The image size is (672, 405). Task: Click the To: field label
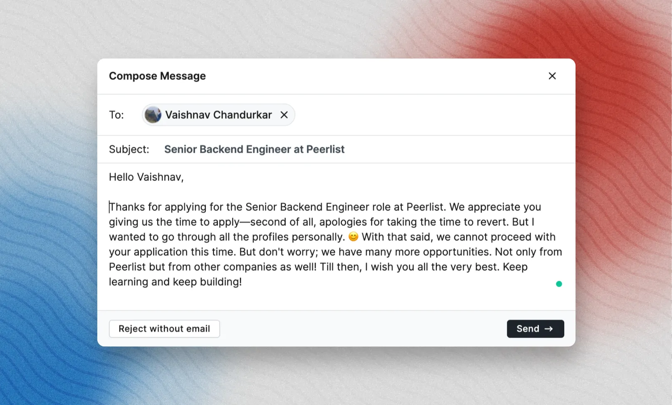coord(116,115)
